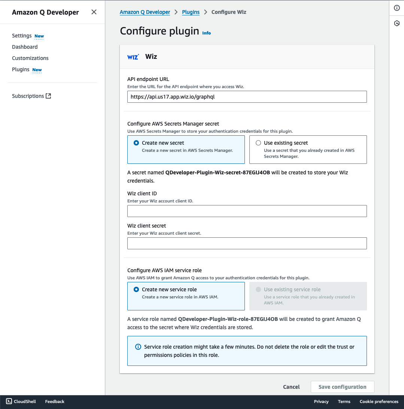The height and width of the screenshot is (409, 404).
Task: Open the info panel icon at top right
Action: tap(397, 8)
